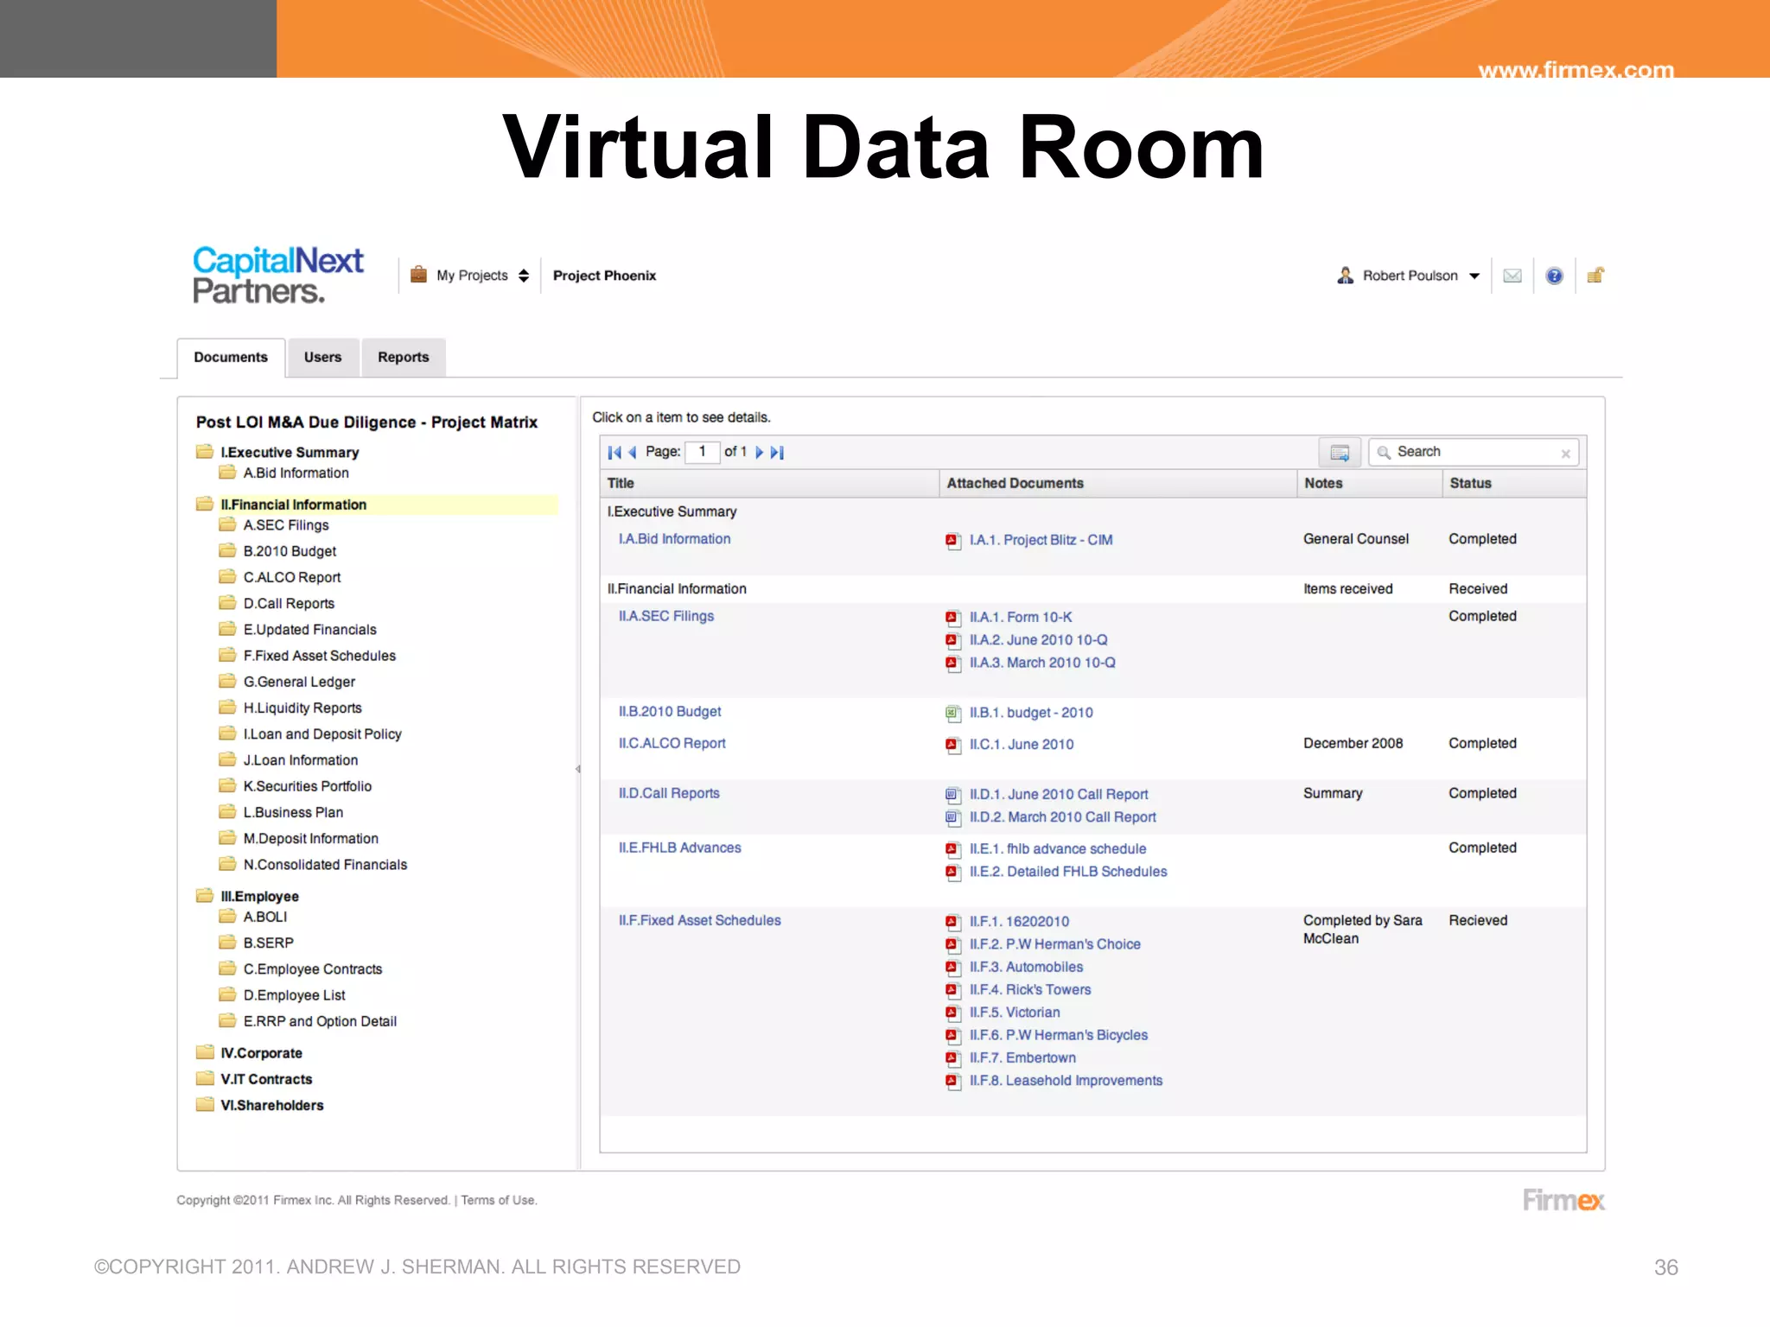The image size is (1770, 1327).
Task: Click the padlock icon in header
Action: pyautogui.click(x=1595, y=276)
